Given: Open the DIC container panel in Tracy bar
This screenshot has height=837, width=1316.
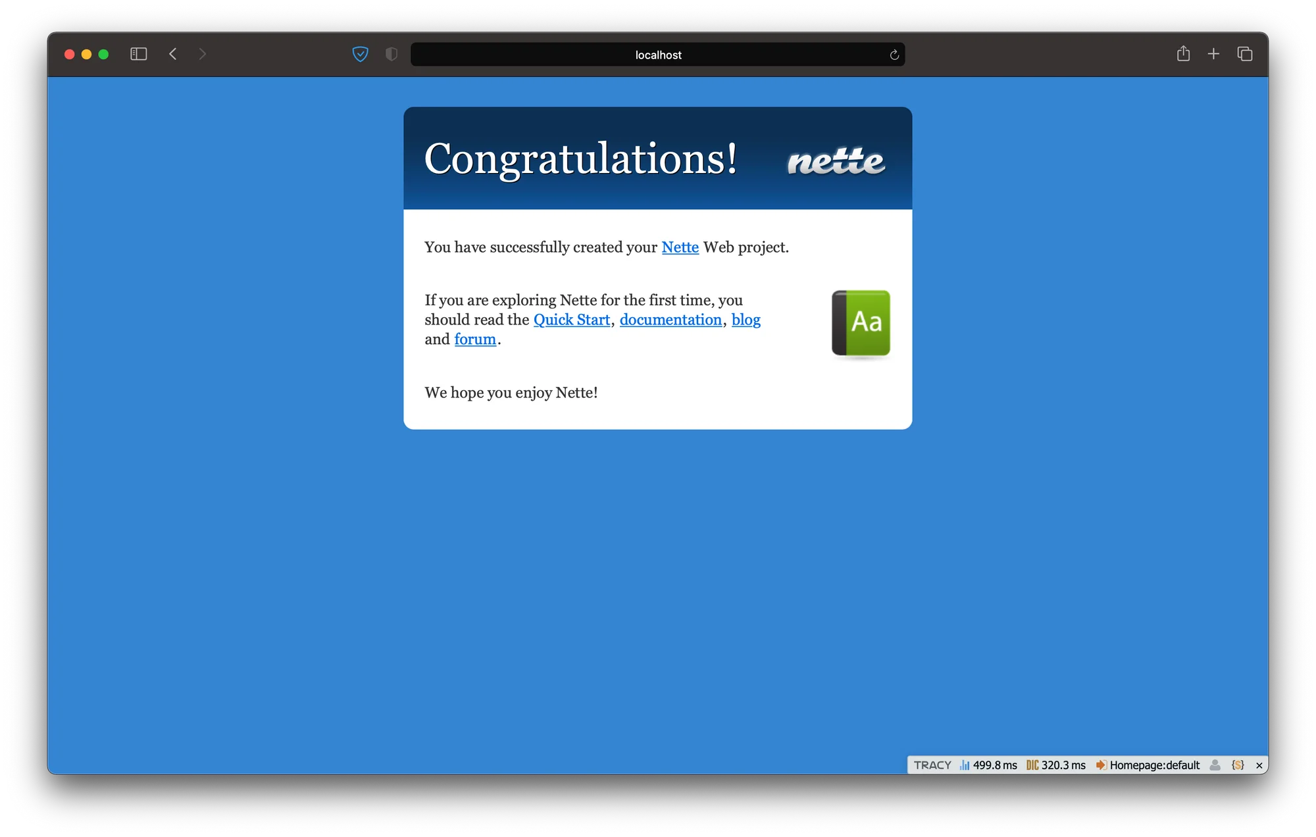Looking at the screenshot, I should pos(1033,765).
